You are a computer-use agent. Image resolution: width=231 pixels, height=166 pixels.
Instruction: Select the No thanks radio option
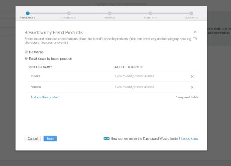(x=26, y=52)
